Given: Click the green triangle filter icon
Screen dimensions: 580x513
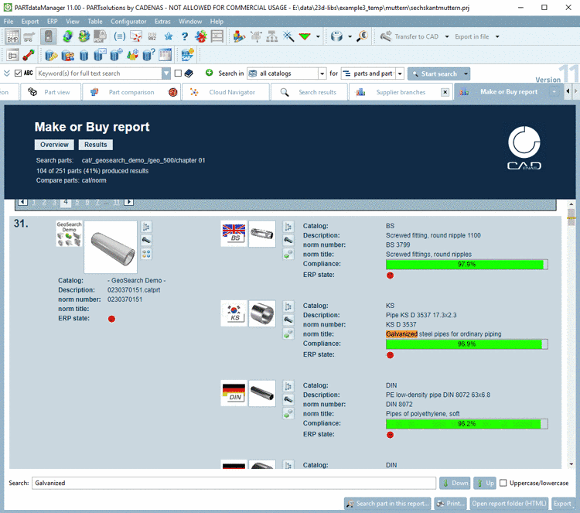Looking at the screenshot, I should (305, 36).
